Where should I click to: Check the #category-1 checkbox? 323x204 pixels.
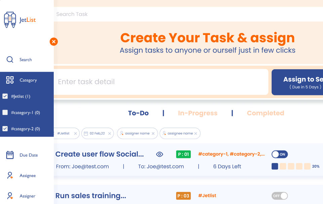[5, 113]
